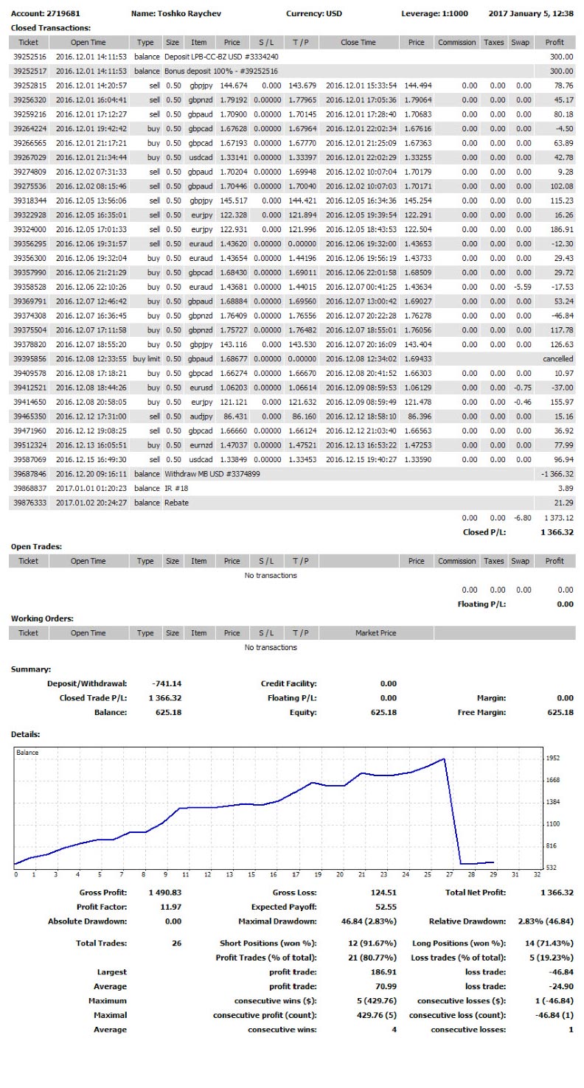The height and width of the screenshot is (1088, 584).
Task: Click the Balance label on the chart
Action: pos(27,753)
